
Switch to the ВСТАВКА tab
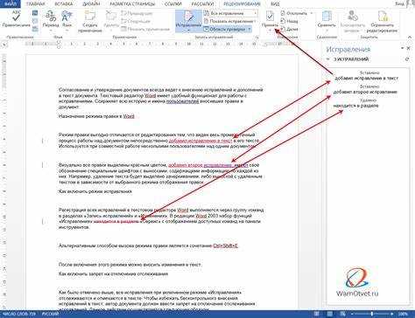(x=65, y=4)
